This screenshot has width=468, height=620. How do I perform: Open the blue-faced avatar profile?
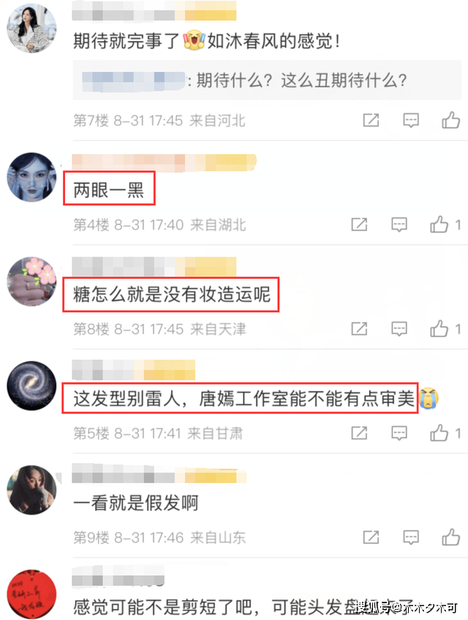[x=31, y=177]
